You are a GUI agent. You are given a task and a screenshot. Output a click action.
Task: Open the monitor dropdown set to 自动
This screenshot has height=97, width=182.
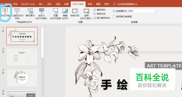(142, 11)
